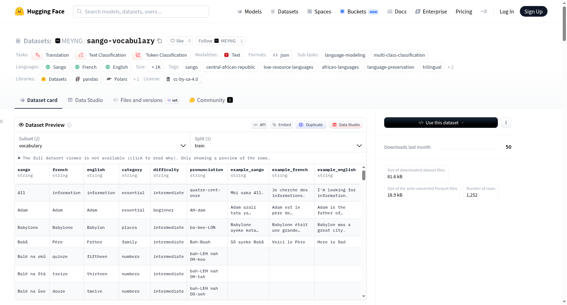The width and height of the screenshot is (567, 305).
Task: Expand the dataset viewer unavailable notice
Action: pos(144,158)
